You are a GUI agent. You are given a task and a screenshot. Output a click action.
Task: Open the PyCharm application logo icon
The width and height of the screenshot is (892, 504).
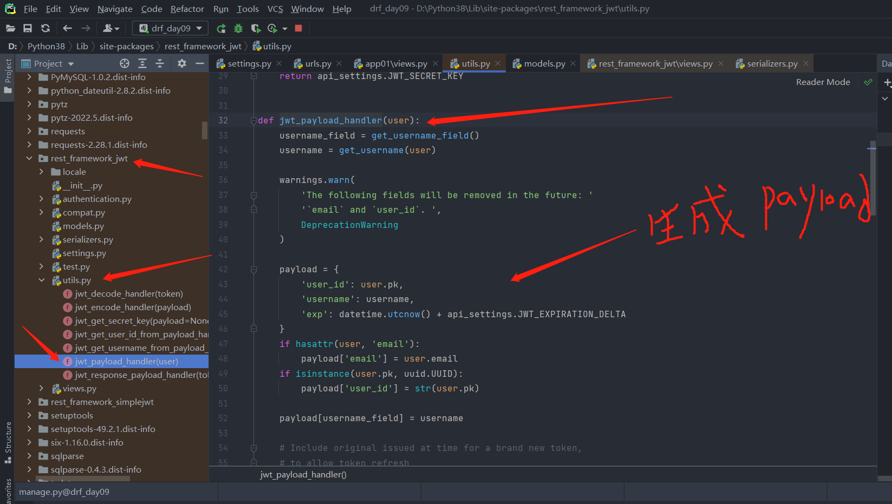click(x=10, y=9)
